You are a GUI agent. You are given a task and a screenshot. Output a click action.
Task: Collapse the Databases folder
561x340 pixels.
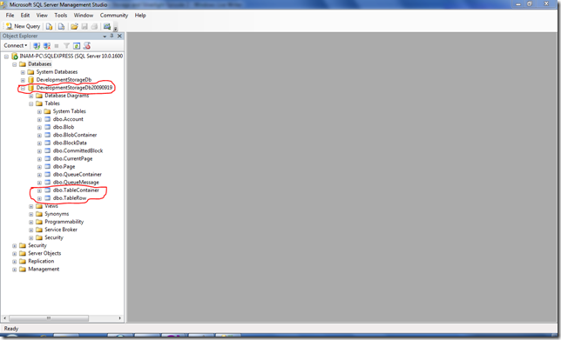(x=15, y=64)
